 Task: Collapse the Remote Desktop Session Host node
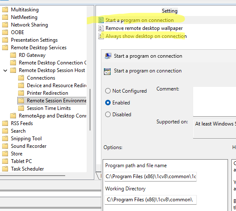coord(5,70)
